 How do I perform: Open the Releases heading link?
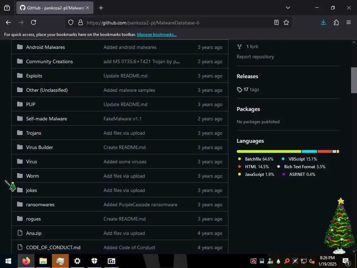pos(247,76)
